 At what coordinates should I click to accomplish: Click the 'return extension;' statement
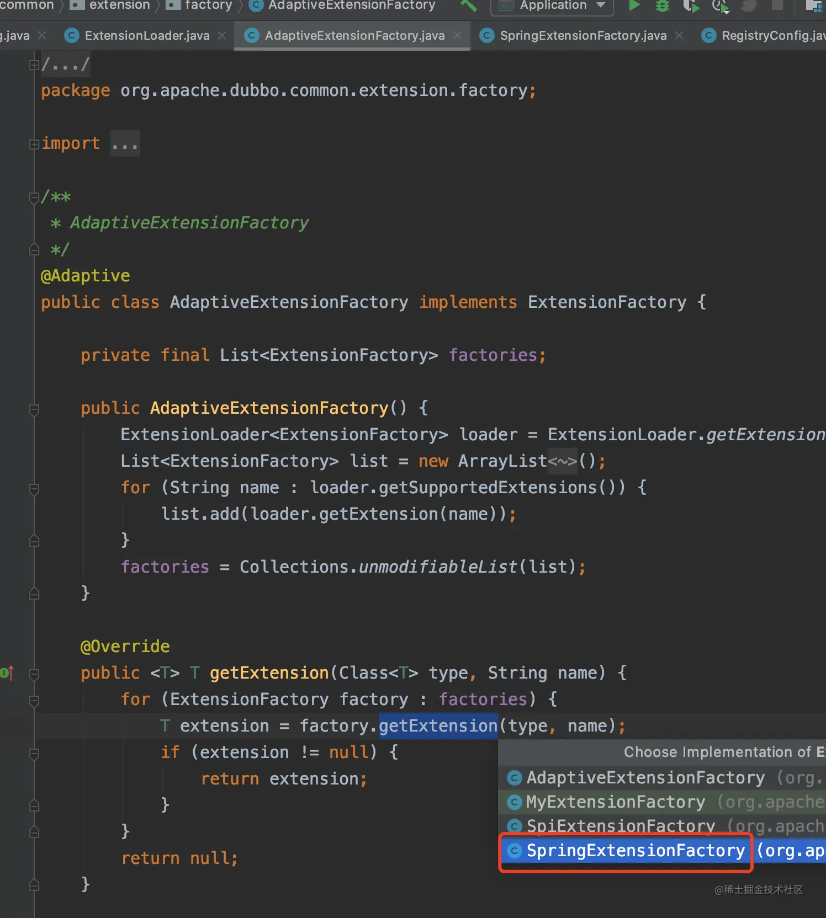click(284, 779)
